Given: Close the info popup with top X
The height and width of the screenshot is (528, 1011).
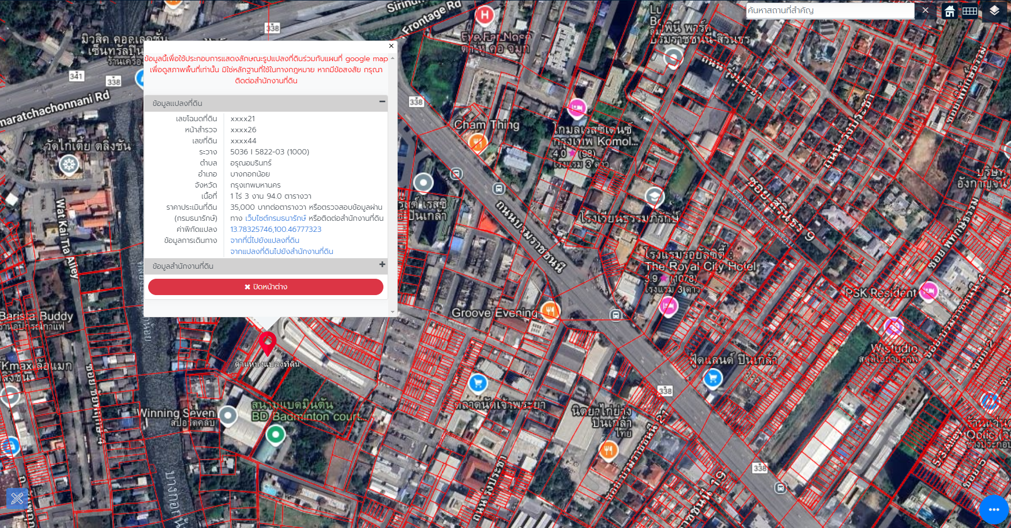Looking at the screenshot, I should point(391,46).
